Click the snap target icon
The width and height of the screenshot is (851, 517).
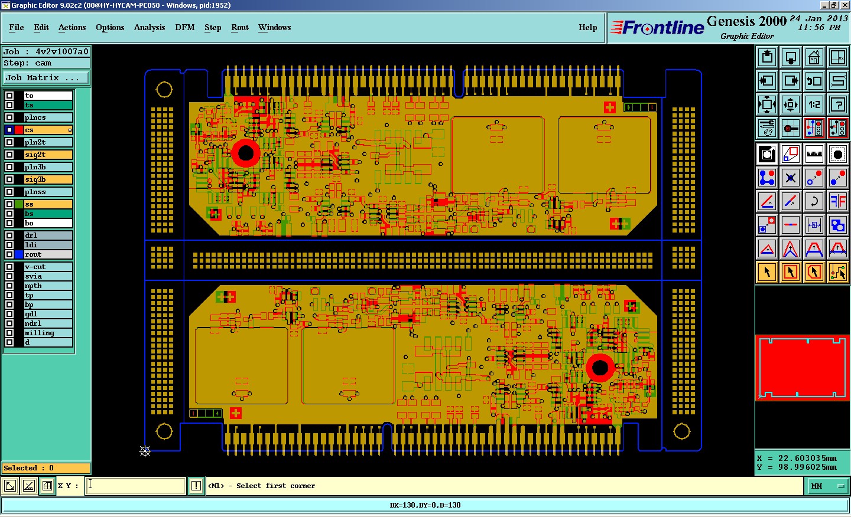(x=791, y=128)
